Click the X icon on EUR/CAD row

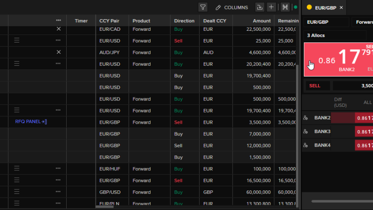point(58,29)
